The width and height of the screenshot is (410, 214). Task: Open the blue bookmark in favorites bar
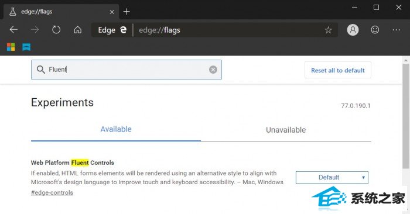click(26, 47)
